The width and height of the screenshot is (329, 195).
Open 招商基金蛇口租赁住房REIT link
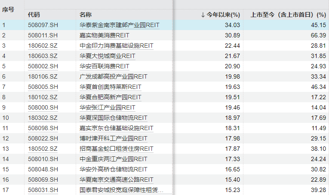pos(117,149)
